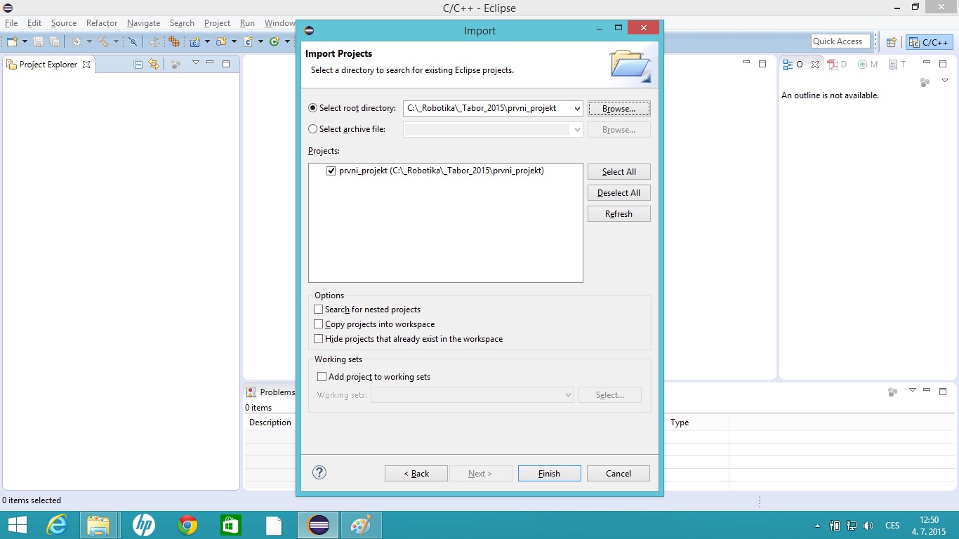Open the Refactor menu
Viewport: 959px width, 539px height.
pos(102,23)
